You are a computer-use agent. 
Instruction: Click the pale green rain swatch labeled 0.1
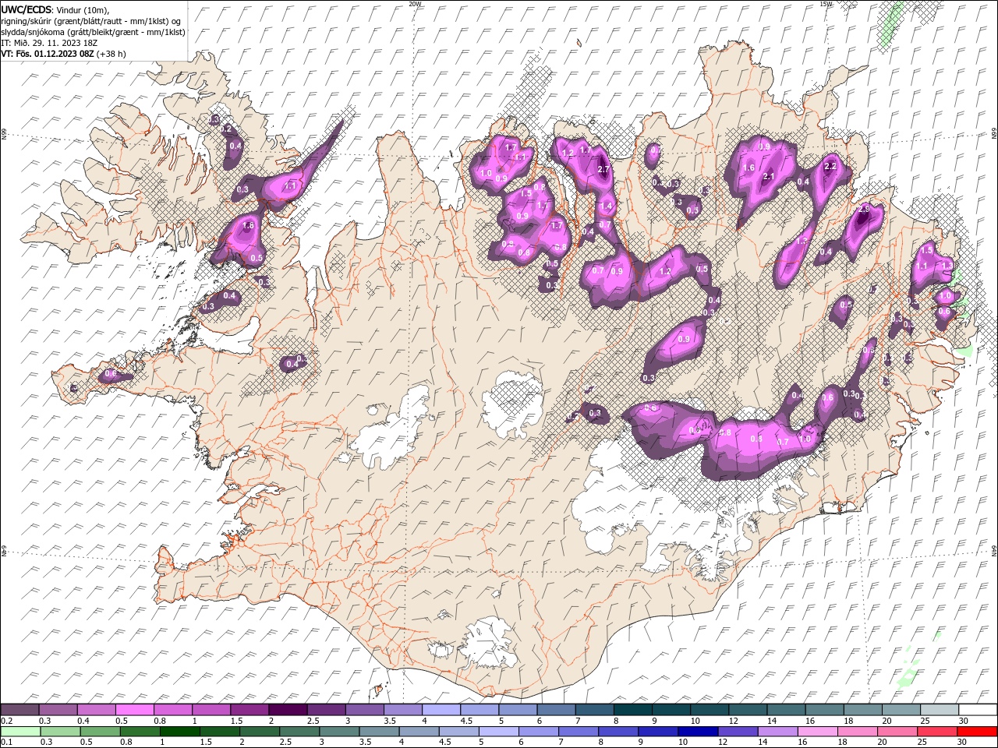(x=20, y=732)
